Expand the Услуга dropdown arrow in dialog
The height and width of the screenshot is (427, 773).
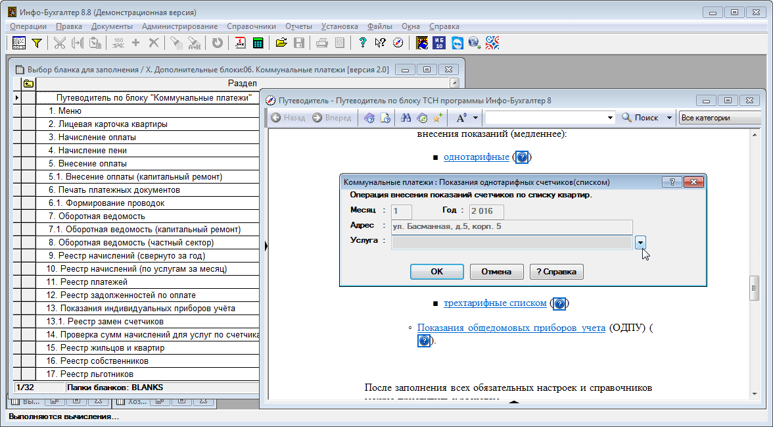point(640,242)
